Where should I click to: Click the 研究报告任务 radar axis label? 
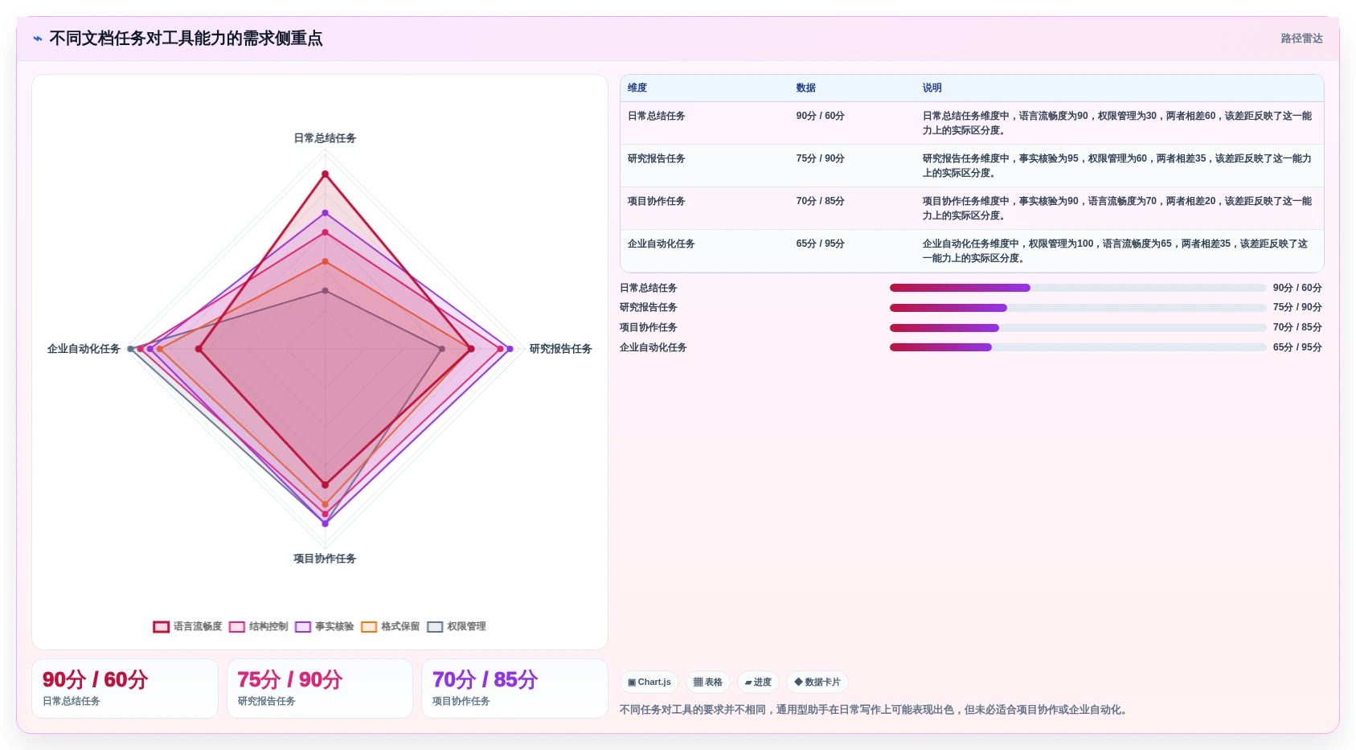tap(560, 349)
